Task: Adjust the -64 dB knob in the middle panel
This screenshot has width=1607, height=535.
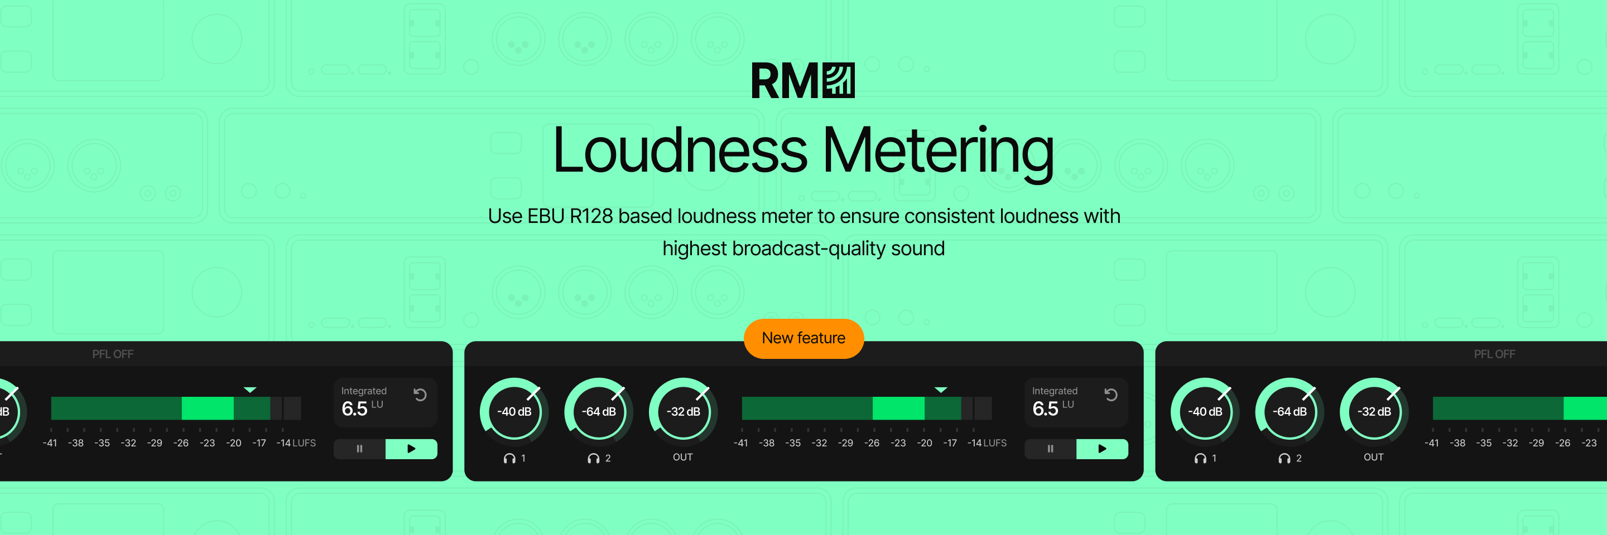Action: (x=599, y=412)
